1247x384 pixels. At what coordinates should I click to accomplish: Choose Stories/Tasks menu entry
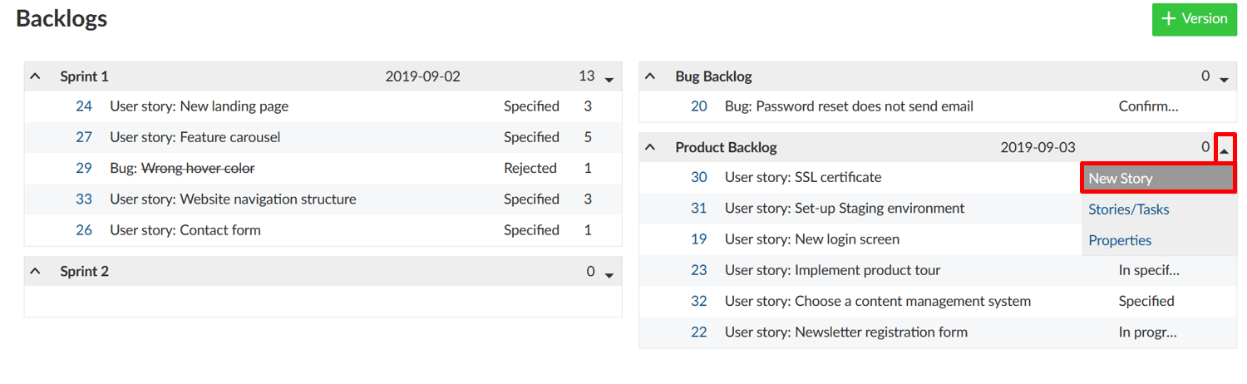tap(1129, 209)
